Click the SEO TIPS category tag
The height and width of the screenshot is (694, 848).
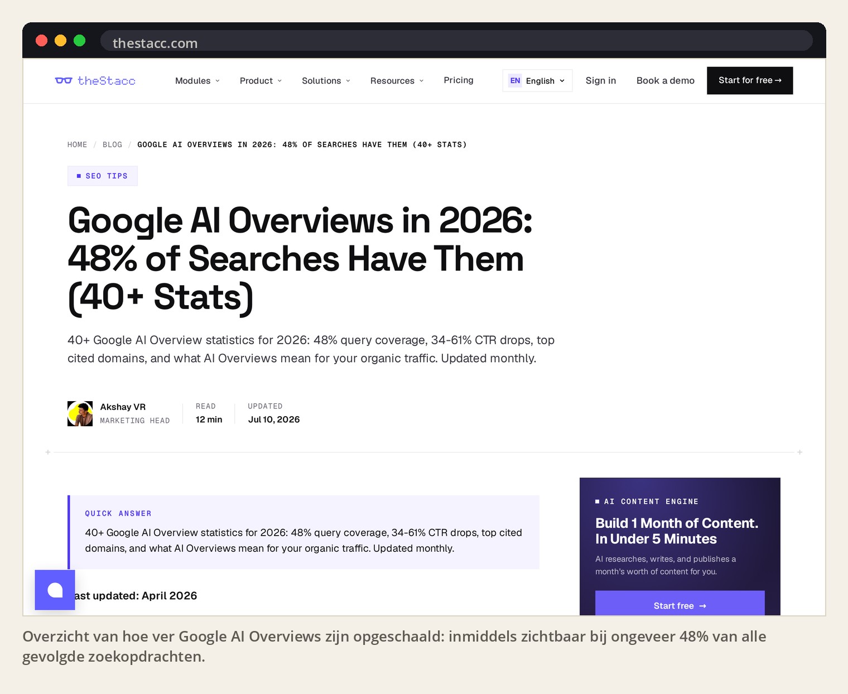[x=103, y=176]
